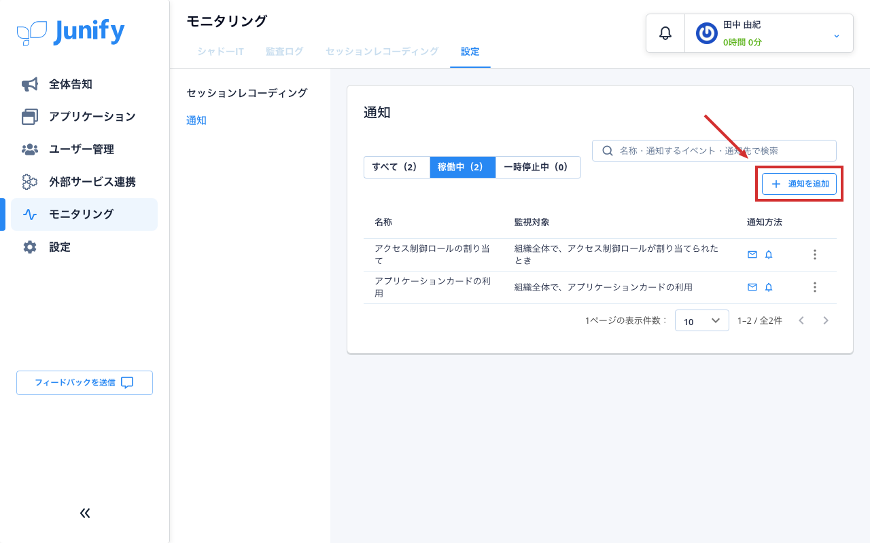Click email icon in アプリケーションカードの利用 row
Viewport: 870px width, 543px height.
[752, 287]
